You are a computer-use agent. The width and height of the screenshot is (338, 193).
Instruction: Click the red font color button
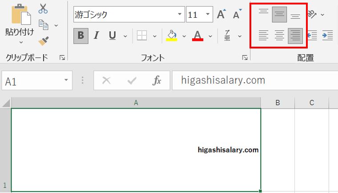click(x=198, y=36)
